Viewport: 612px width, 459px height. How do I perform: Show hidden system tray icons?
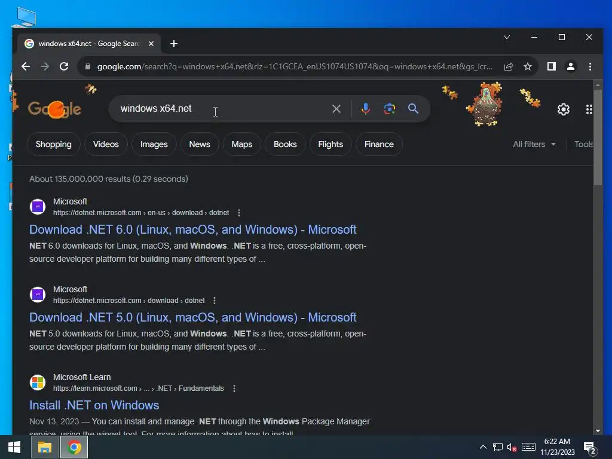(x=483, y=447)
